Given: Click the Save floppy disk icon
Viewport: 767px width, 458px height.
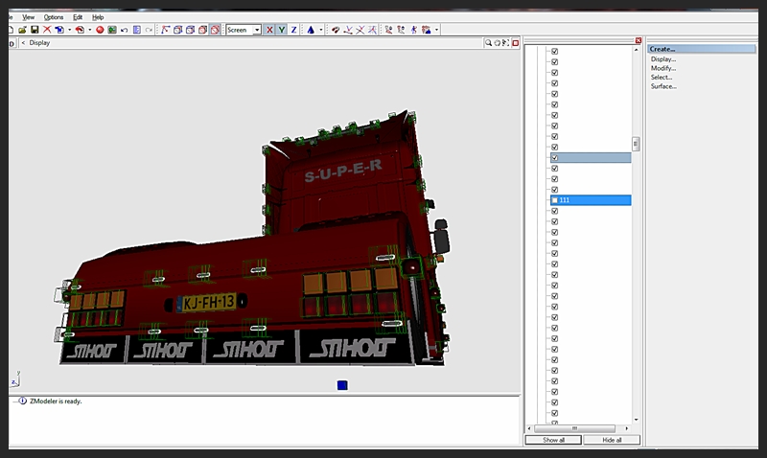Looking at the screenshot, I should coord(35,30).
